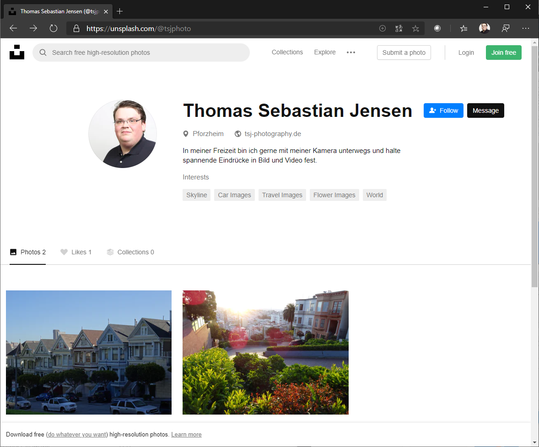Open the tsj-photography.de website link
Screen dimensions: 539x447
pos(272,134)
